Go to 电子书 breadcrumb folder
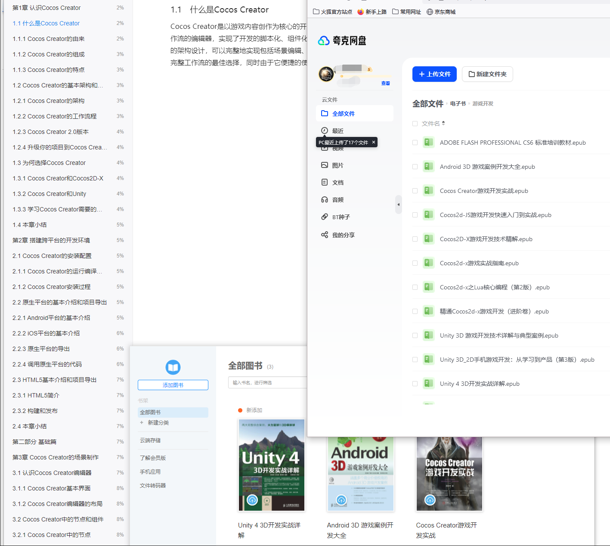 pyautogui.click(x=458, y=104)
